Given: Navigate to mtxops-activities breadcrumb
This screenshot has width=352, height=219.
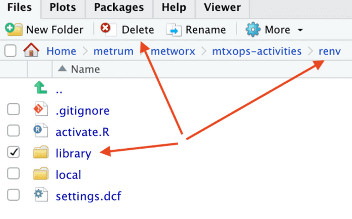Looking at the screenshot, I should (x=257, y=51).
